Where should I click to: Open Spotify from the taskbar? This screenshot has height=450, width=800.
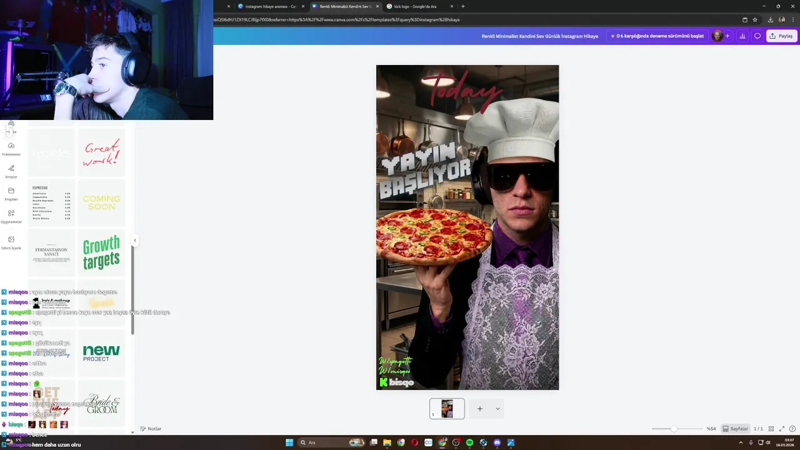469,442
